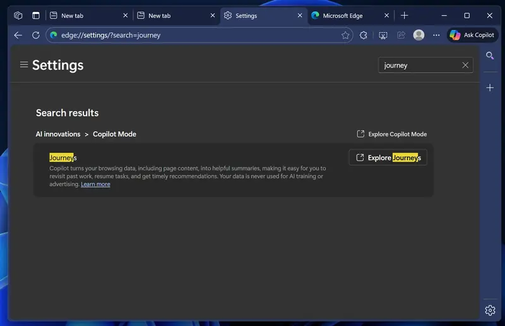Image resolution: width=505 pixels, height=326 pixels.
Task: Click the address bar URL
Action: click(189, 35)
